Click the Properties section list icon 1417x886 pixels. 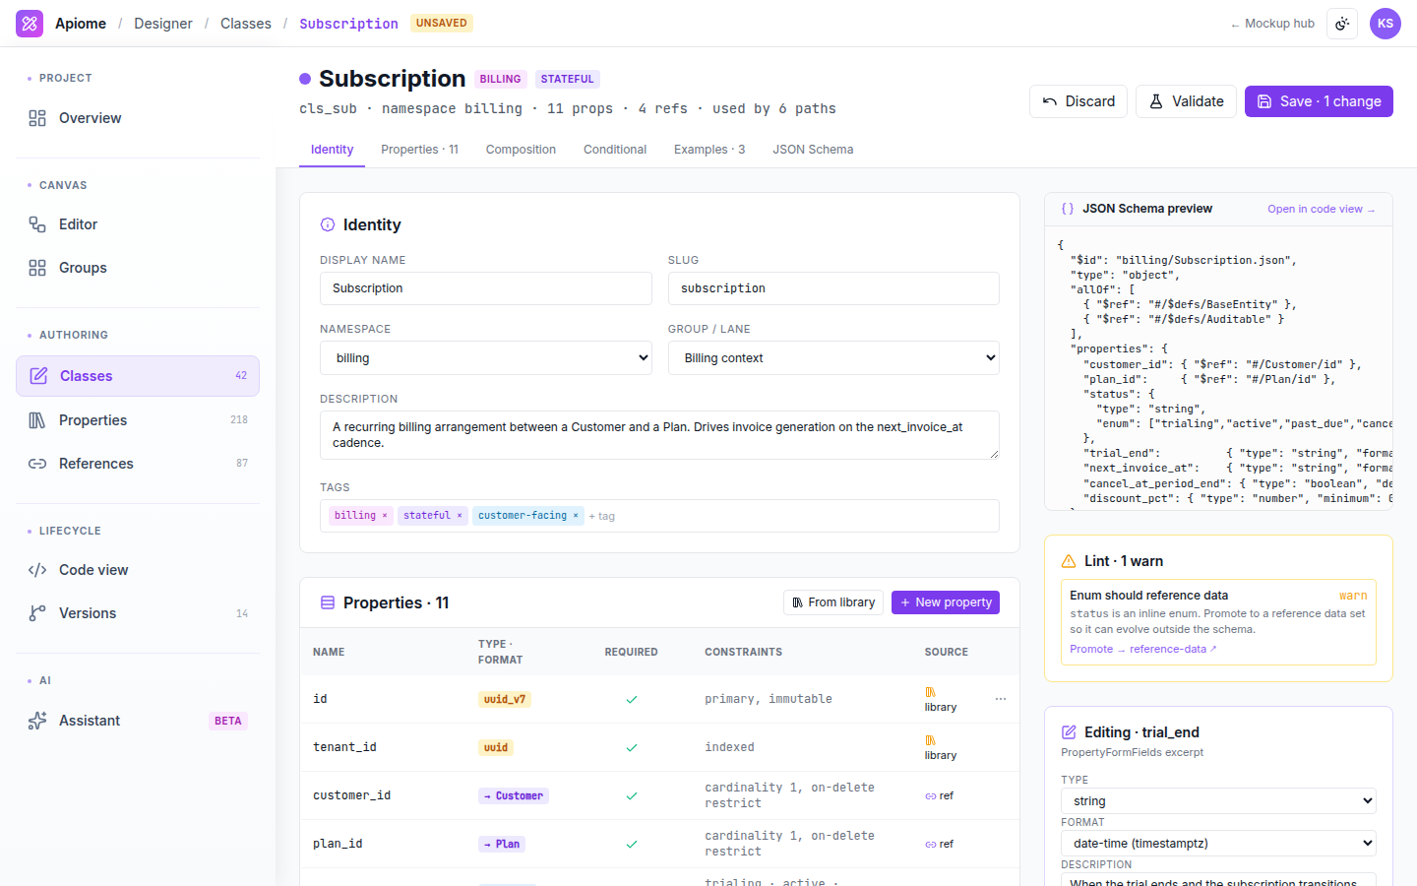(x=328, y=602)
